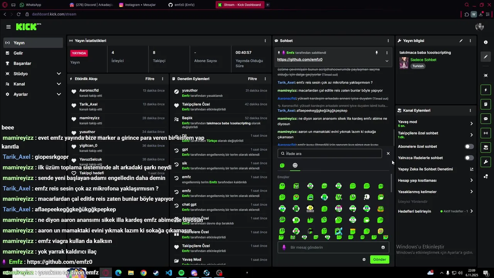Viewport: 494px width, 278px height.
Task: Unpin the pinned chat message with pin icon
Action: coord(377,53)
